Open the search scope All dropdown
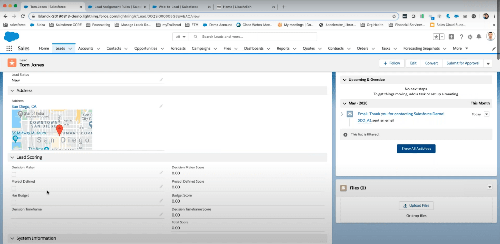500x244 pixels. pos(181,37)
